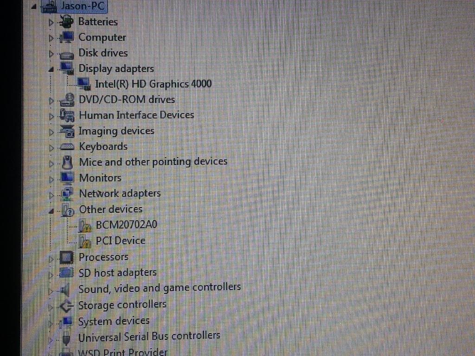Image resolution: width=475 pixels, height=356 pixels.
Task: Select Intel(R) HD Graphics 4000 entry
Action: click(x=153, y=84)
